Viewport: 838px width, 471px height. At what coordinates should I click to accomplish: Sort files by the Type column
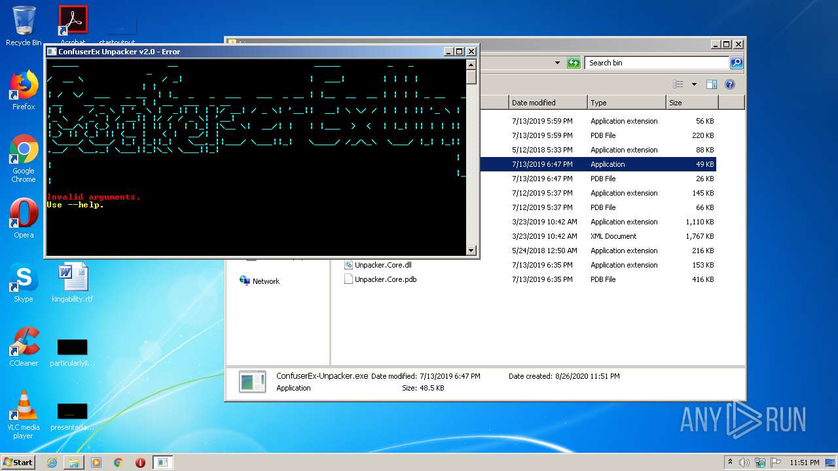click(x=627, y=103)
